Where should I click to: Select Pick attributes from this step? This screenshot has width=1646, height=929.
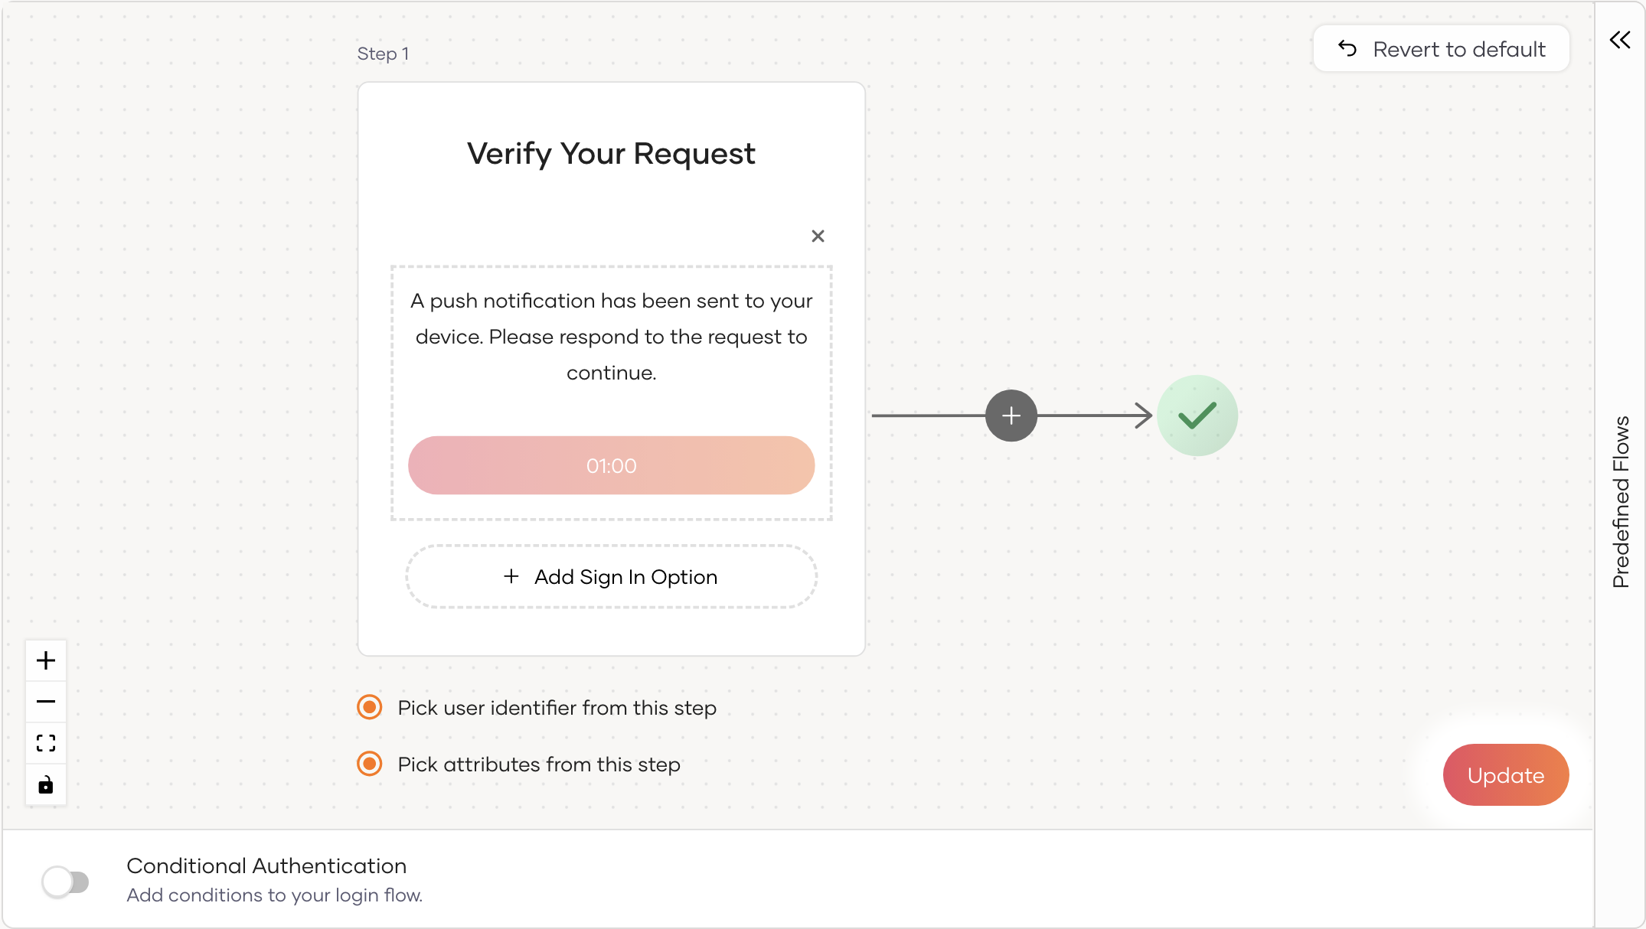(369, 764)
